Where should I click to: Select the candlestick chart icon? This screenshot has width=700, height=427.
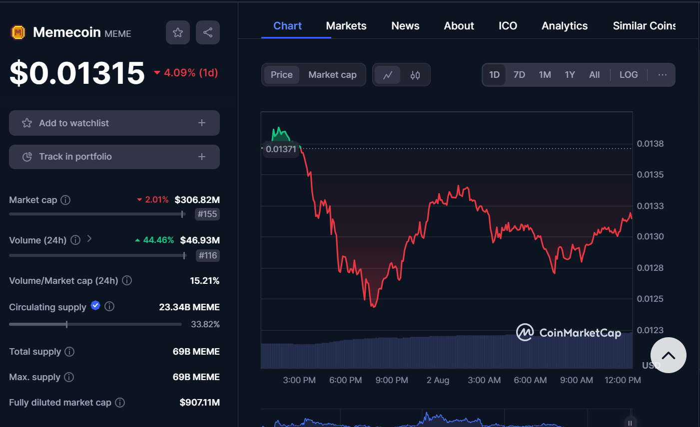pyautogui.click(x=415, y=74)
